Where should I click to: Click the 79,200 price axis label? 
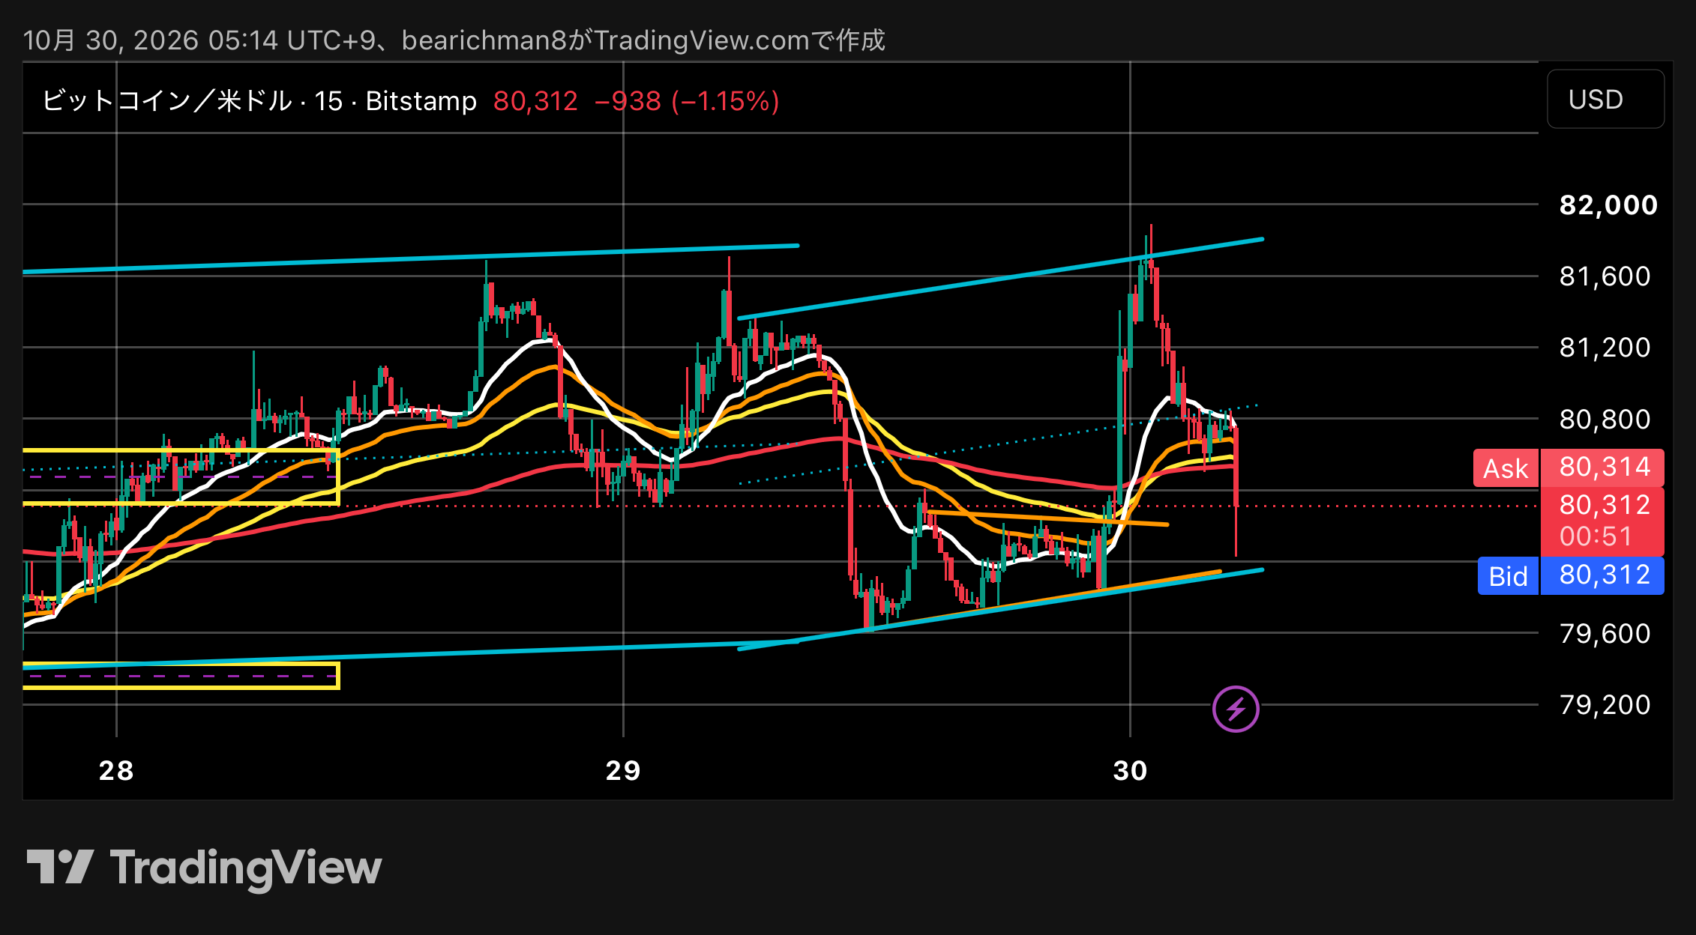1605,704
